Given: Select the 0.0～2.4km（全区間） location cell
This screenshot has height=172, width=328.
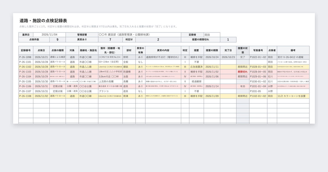Looking at the screenshot, I should [x=110, y=62].
